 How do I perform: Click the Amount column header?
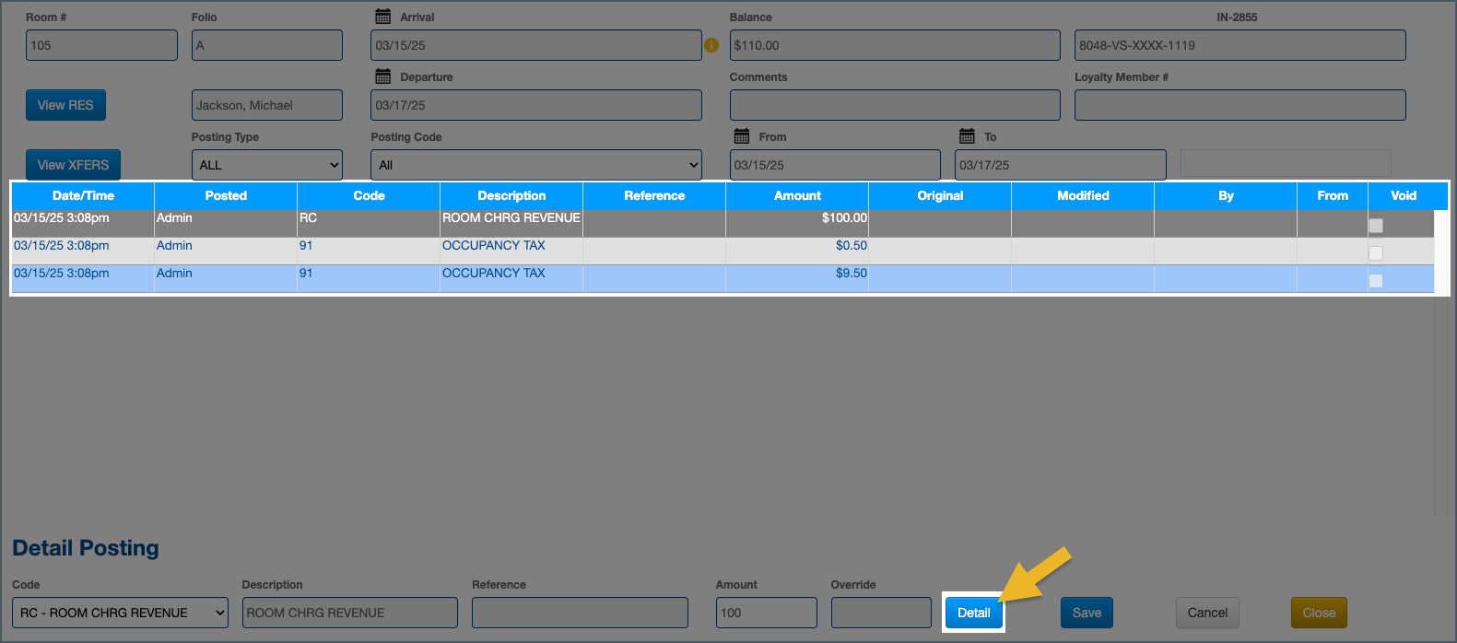[x=797, y=195]
